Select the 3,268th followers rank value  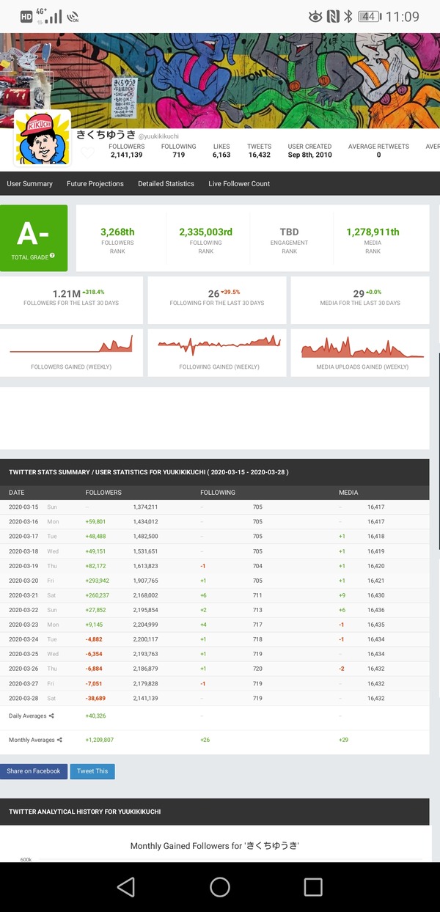[117, 232]
